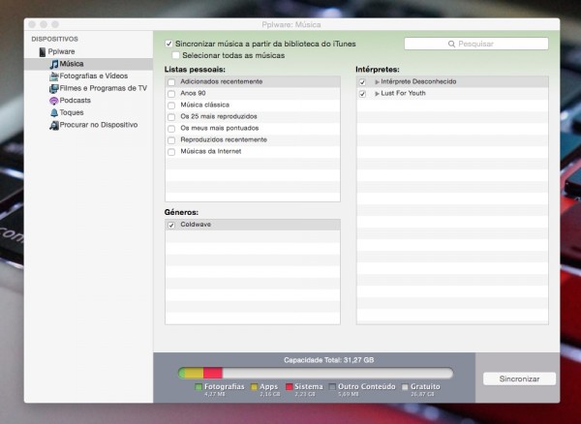
Task: Enable Selecionar todas as músicas checkbox
Action: (x=175, y=55)
